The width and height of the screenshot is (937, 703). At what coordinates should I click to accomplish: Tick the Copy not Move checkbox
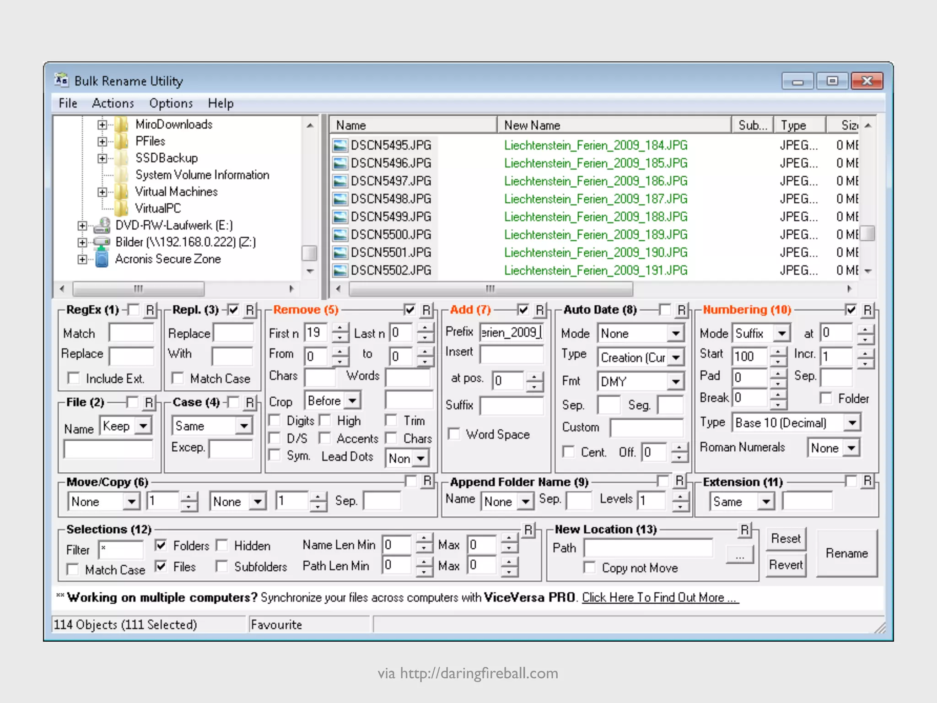coord(590,568)
